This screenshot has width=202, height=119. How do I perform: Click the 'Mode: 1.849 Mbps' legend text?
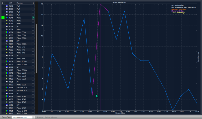[x=178, y=11]
